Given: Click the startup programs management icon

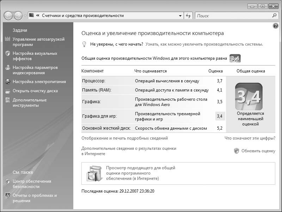Looking at the screenshot, I should [7, 39].
